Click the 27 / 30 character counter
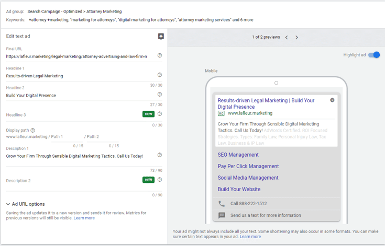 coord(156,105)
